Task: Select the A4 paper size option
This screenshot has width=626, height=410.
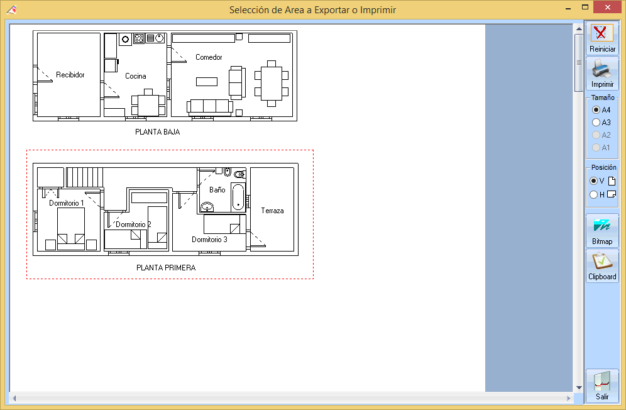Action: 596,110
